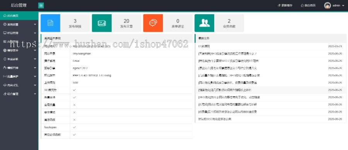Expand the 系统设置 menu arrow
348x150 pixels.
click(x=35, y=24)
